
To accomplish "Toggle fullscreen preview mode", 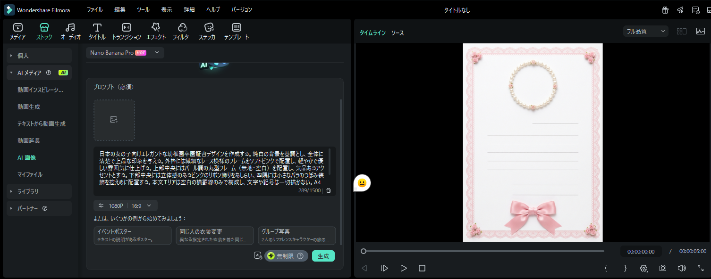I will point(701,268).
